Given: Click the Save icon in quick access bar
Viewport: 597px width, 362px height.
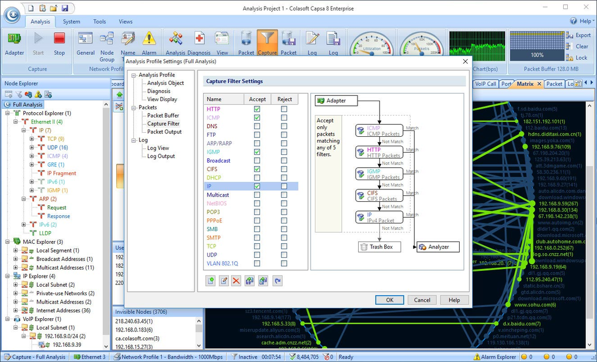Looking at the screenshot, I should coord(65,8).
